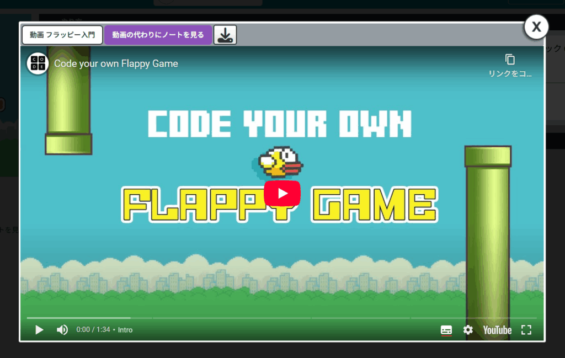Close the video dialog with X
The image size is (565, 358).
536,26
